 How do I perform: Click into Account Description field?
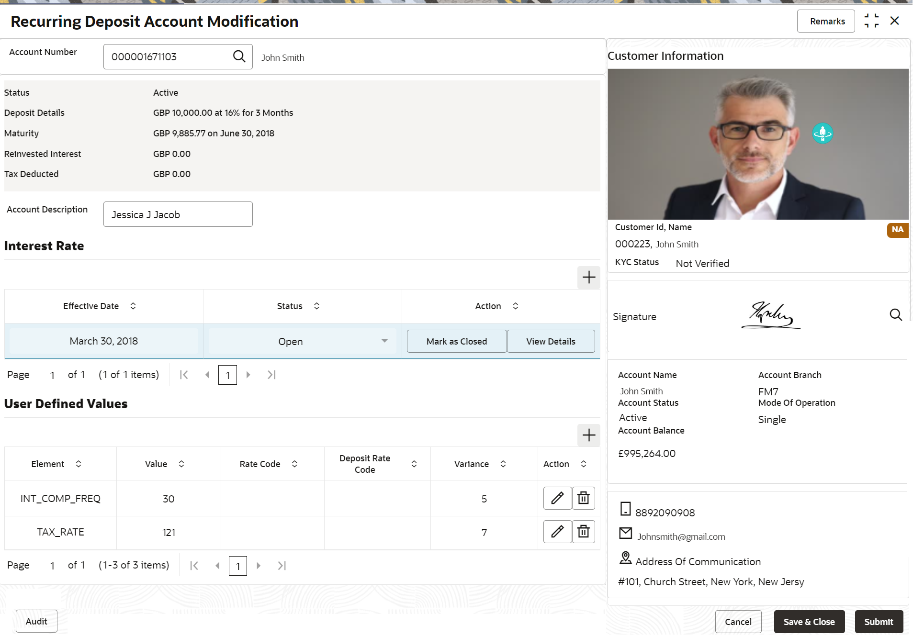(178, 214)
